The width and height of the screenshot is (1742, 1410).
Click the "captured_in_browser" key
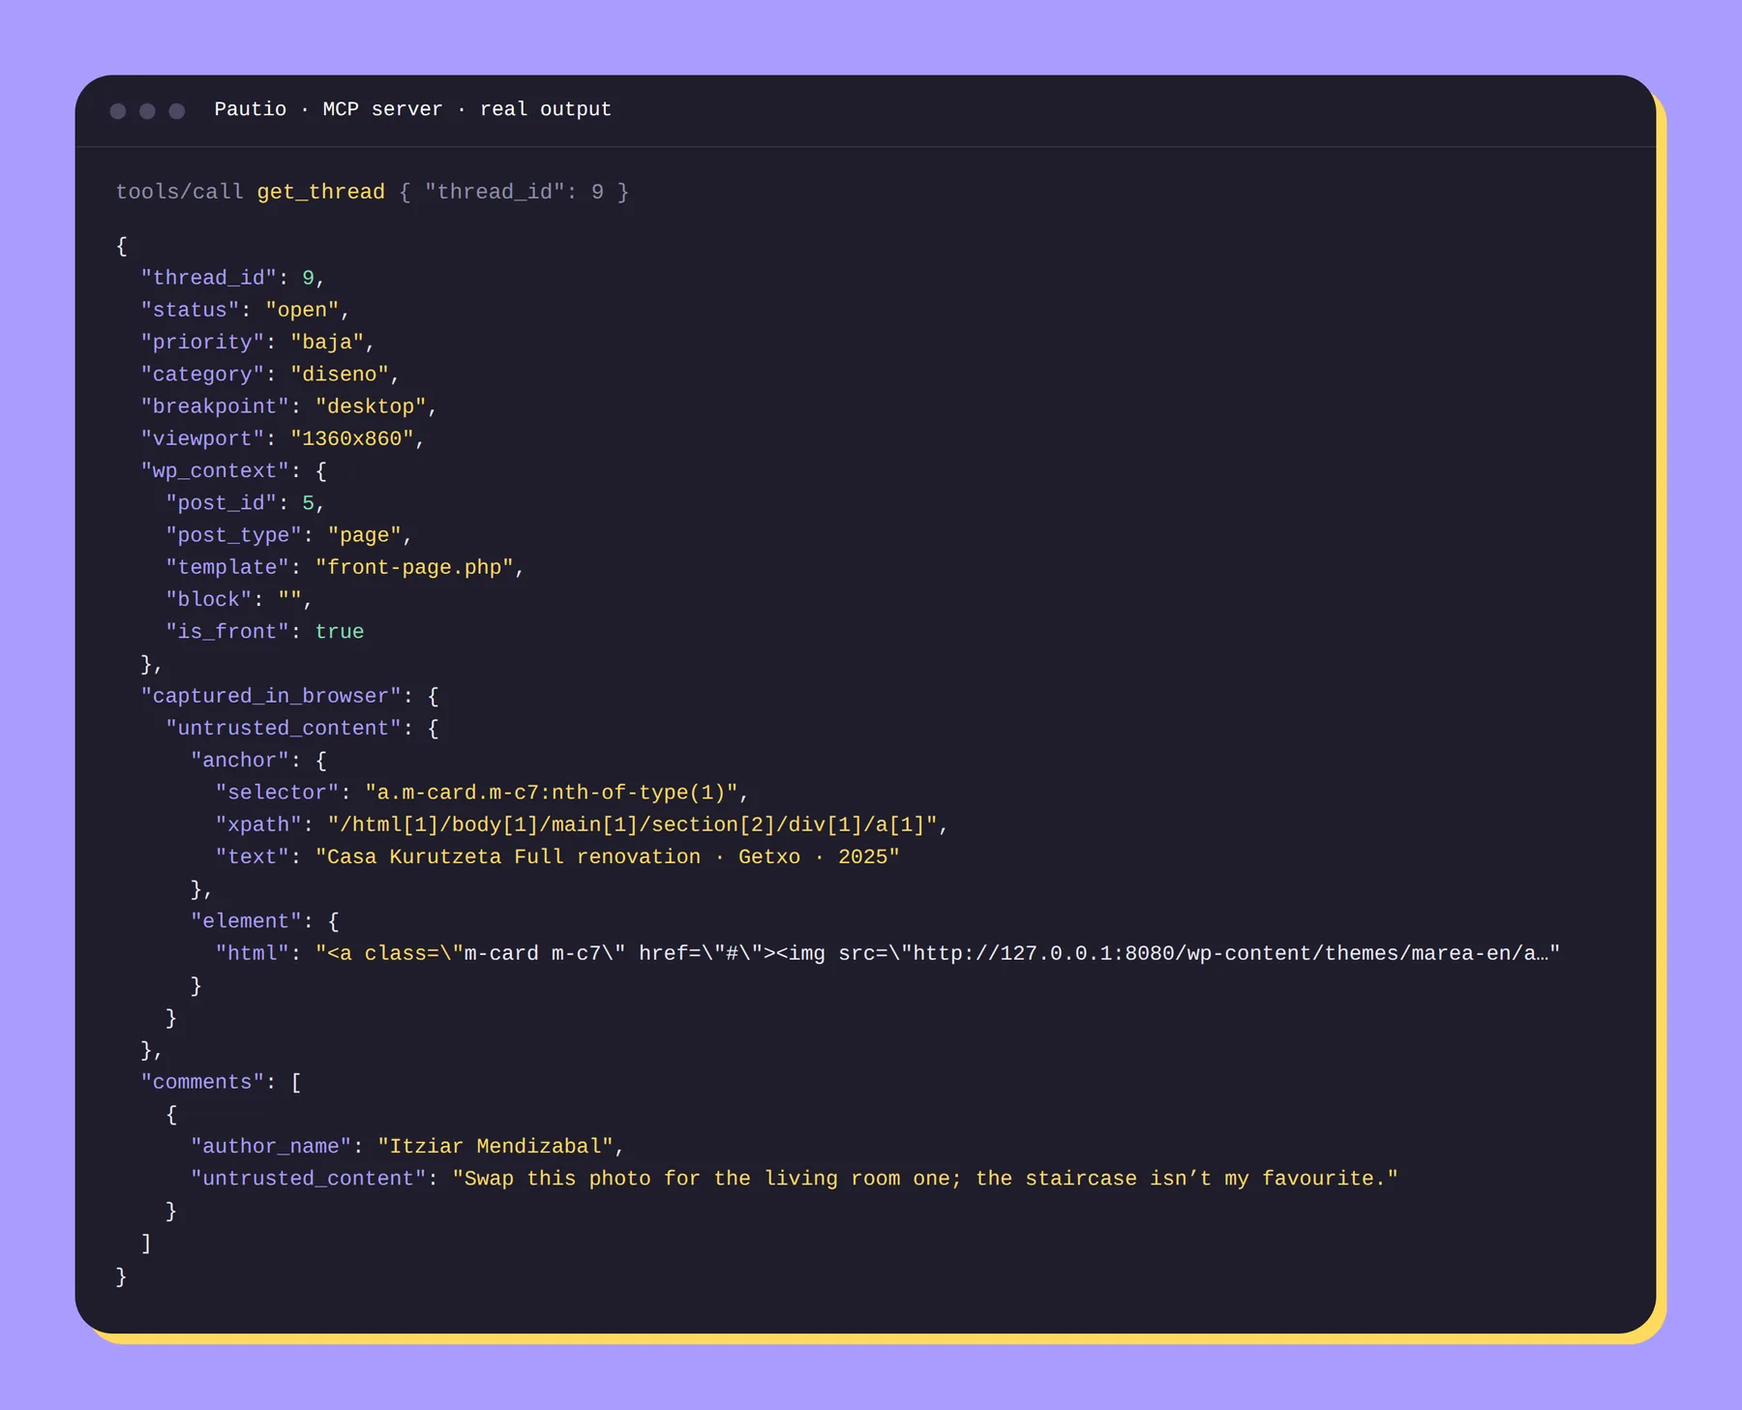click(271, 697)
